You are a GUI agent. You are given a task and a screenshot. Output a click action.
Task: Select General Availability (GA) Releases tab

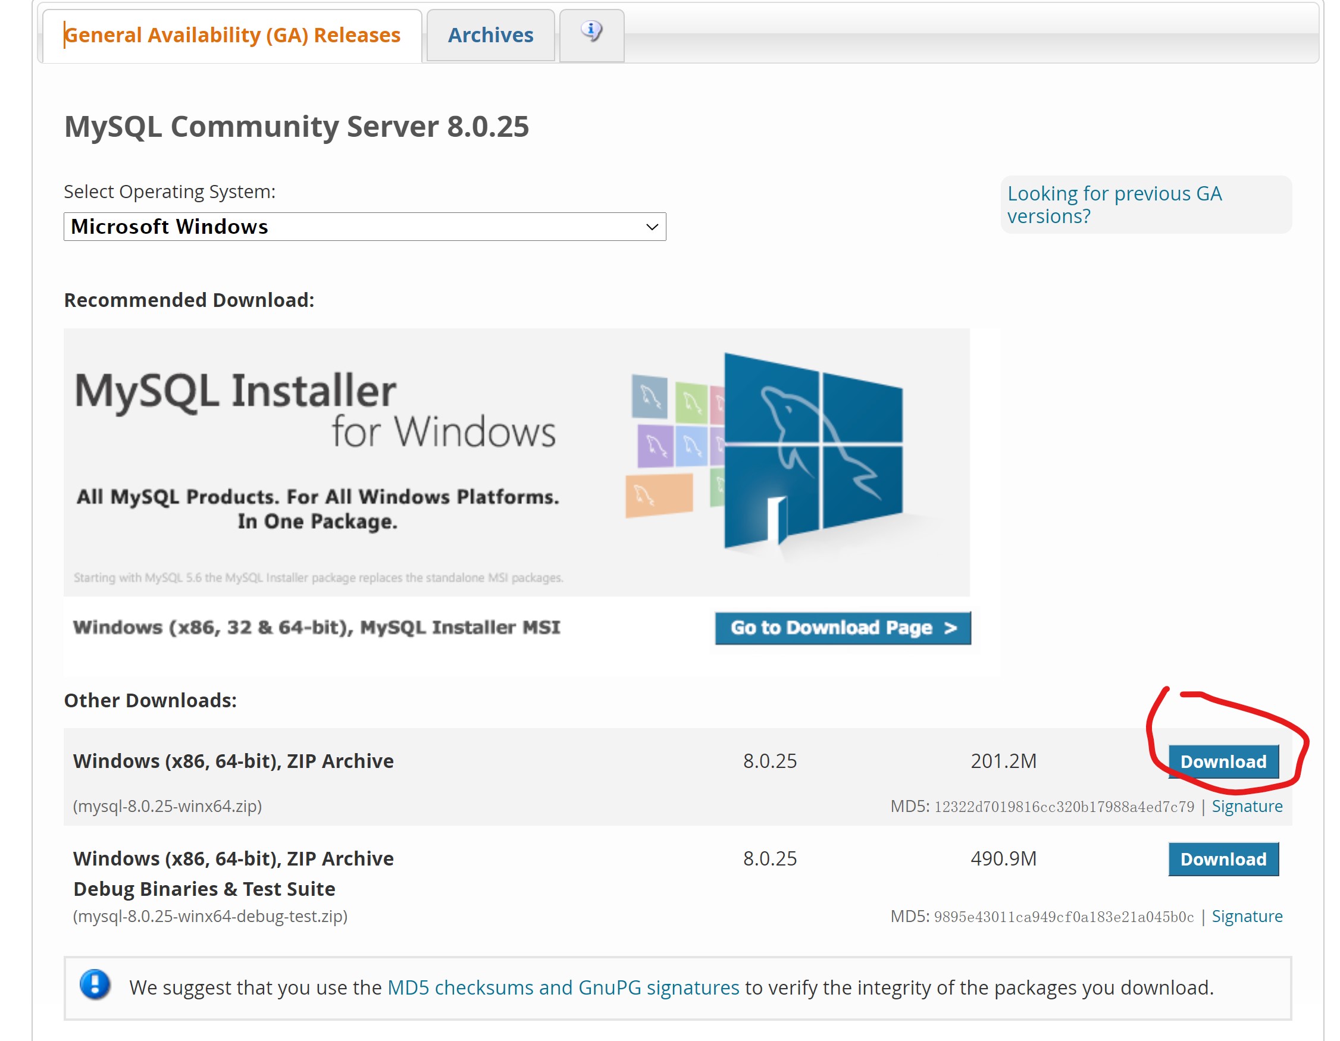point(232,36)
